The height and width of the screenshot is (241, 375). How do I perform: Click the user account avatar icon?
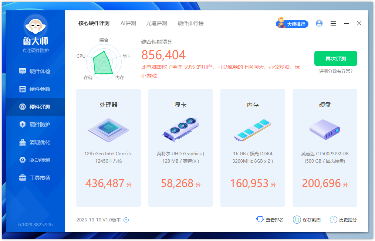coord(319,23)
